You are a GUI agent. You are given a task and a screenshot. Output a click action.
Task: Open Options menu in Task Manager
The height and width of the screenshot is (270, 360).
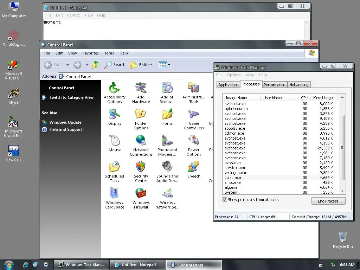pos(234,75)
